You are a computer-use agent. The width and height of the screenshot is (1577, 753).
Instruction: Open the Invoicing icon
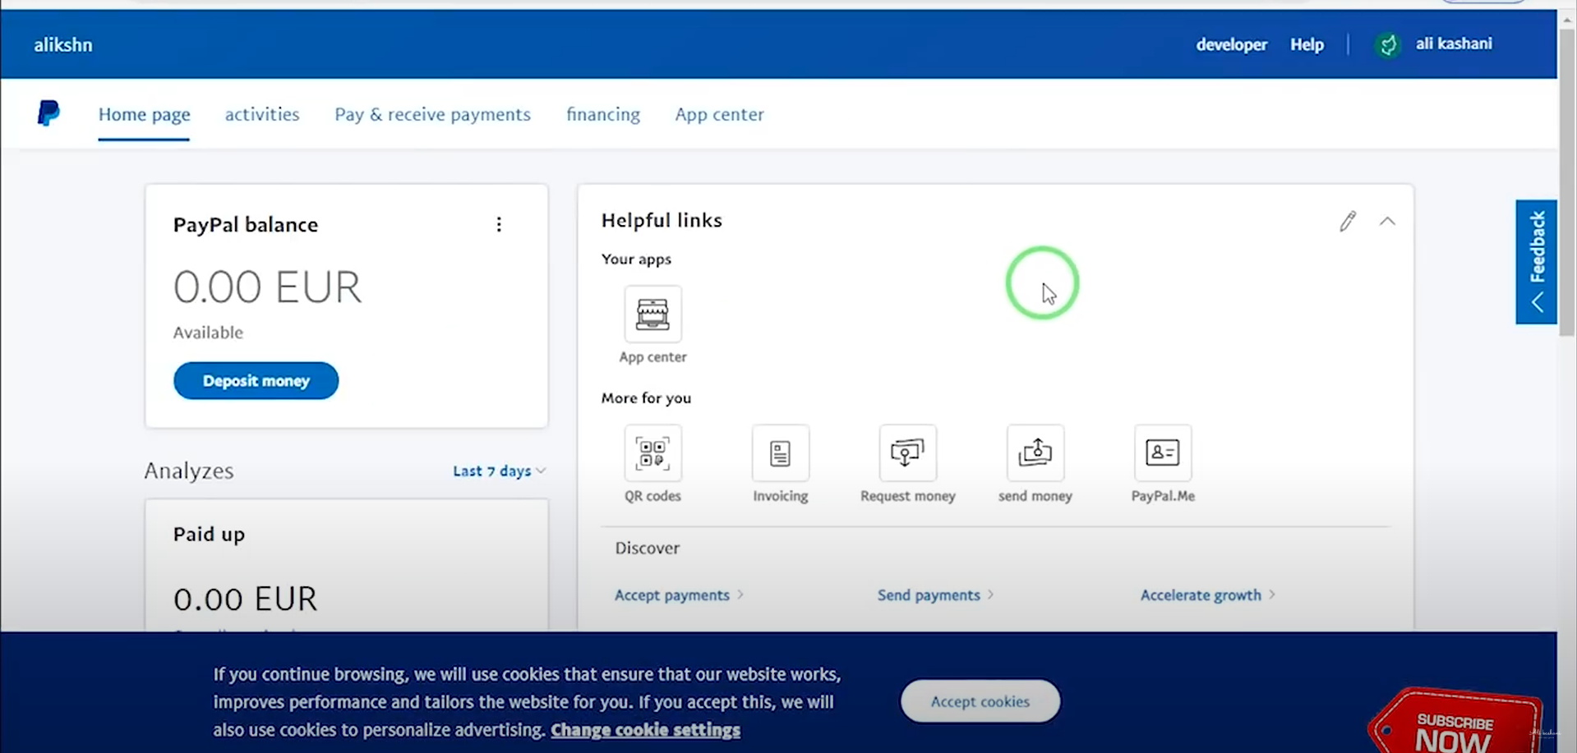coord(780,453)
